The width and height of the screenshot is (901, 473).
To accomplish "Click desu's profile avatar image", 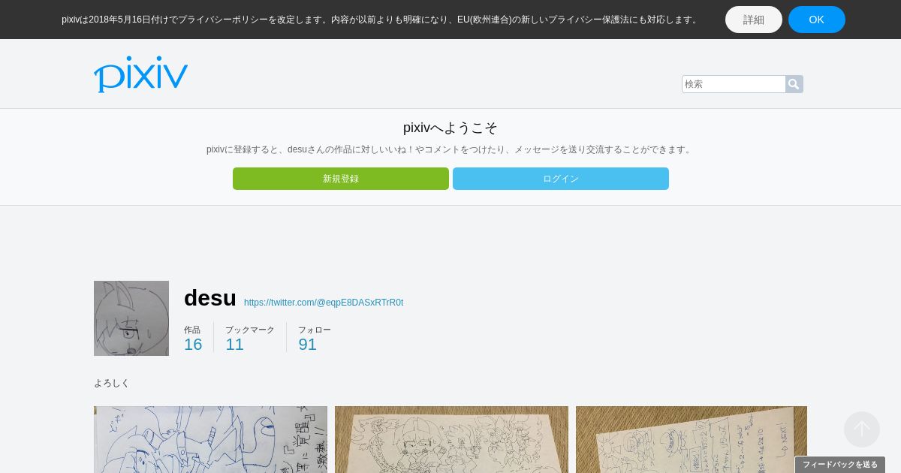I will click(x=131, y=318).
